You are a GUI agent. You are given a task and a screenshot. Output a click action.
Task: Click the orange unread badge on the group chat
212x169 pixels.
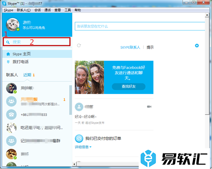pos(65,100)
